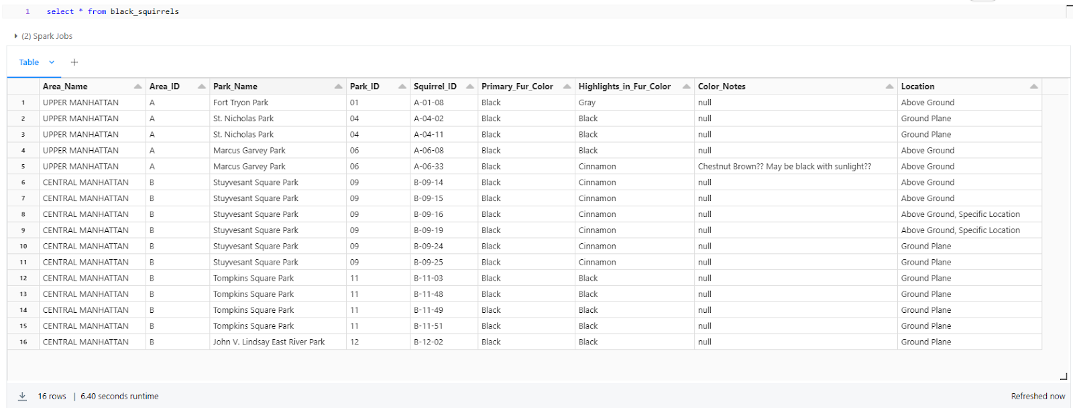Select the Gray highlights cell in row 1
Screen dimensions: 1073x408
pos(634,103)
